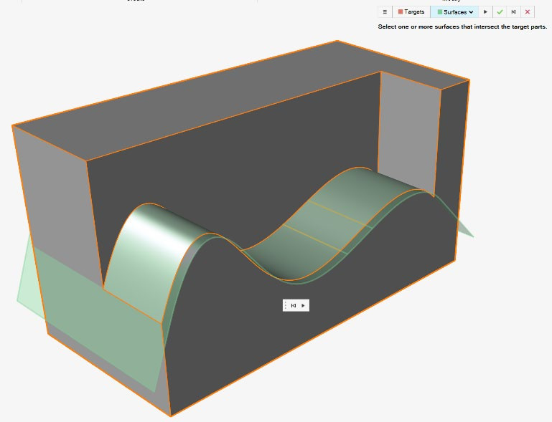Open the guide bar hamburger options menu
Viewport: 552px width, 422px height.
click(x=385, y=12)
